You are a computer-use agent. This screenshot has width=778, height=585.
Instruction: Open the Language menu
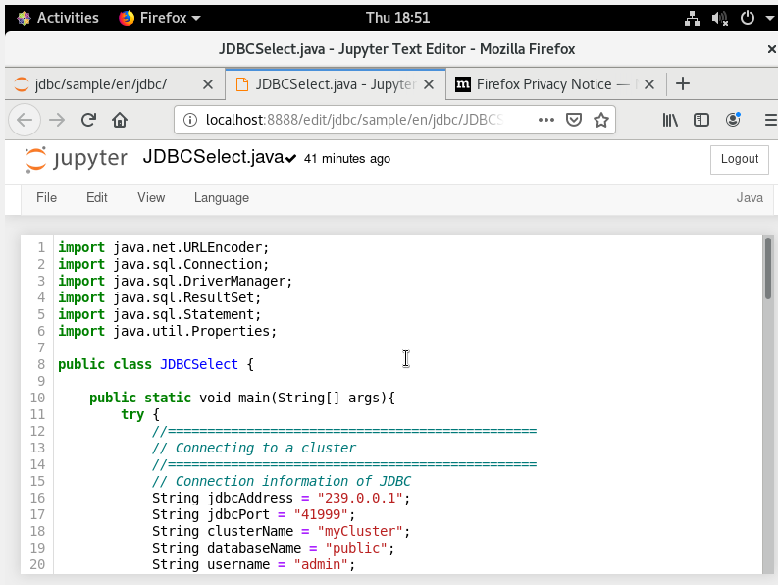pyautogui.click(x=222, y=197)
